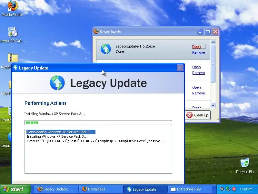Click the Firefox icon in the Downloads title bar
The width and height of the screenshot is (258, 194).
point(96,31)
